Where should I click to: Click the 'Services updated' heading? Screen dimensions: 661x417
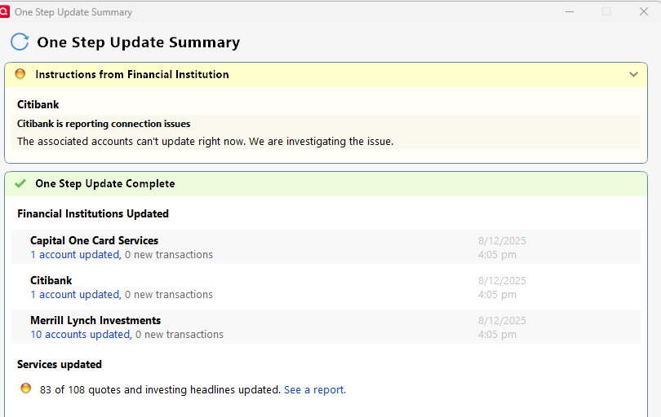(60, 364)
